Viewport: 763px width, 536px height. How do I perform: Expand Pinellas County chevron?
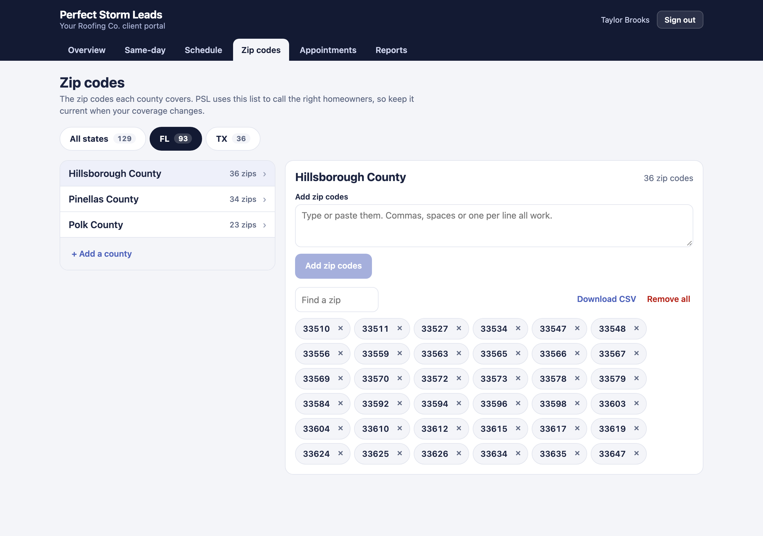[x=265, y=200]
